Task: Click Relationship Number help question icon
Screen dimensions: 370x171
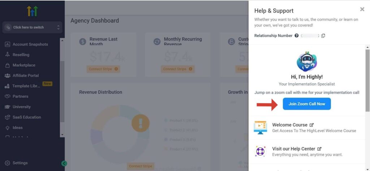Action: tap(297, 36)
